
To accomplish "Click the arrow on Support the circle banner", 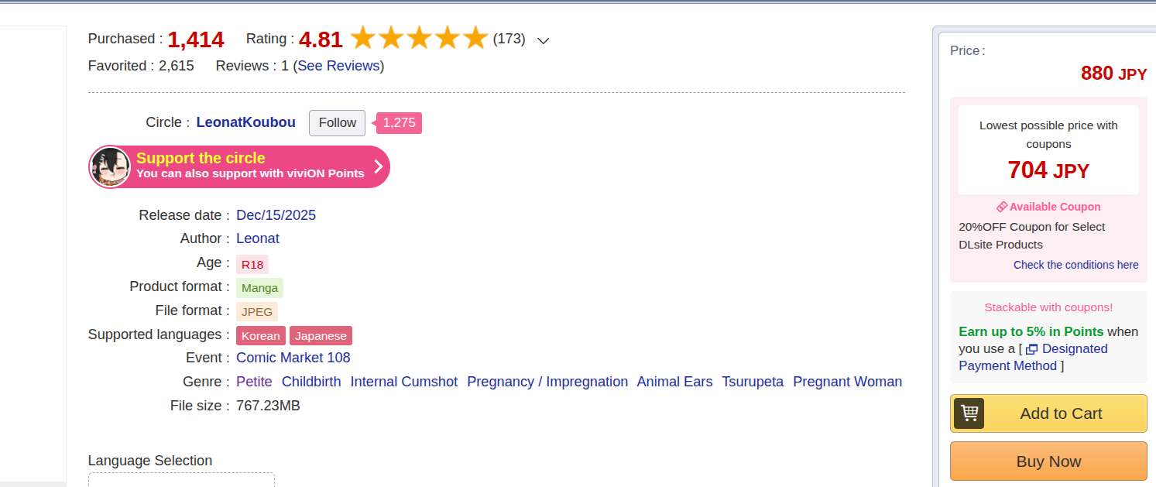I will pos(378,166).
